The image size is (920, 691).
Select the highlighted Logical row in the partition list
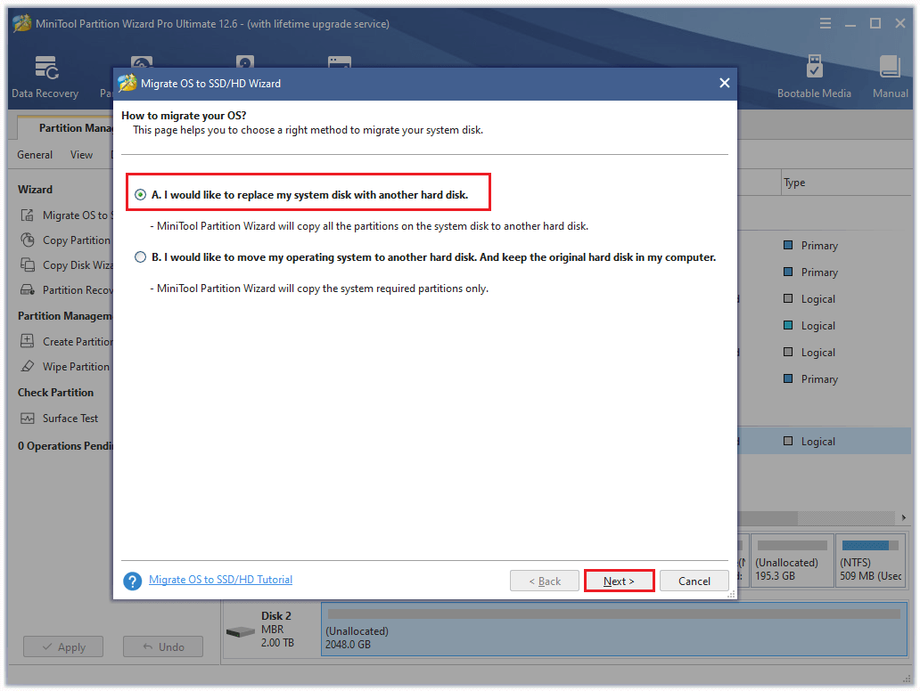pyautogui.click(x=824, y=441)
